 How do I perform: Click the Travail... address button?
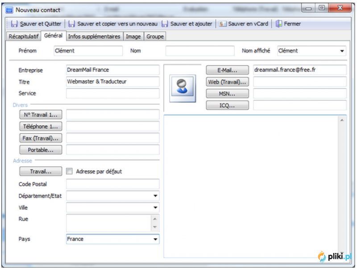click(x=41, y=171)
